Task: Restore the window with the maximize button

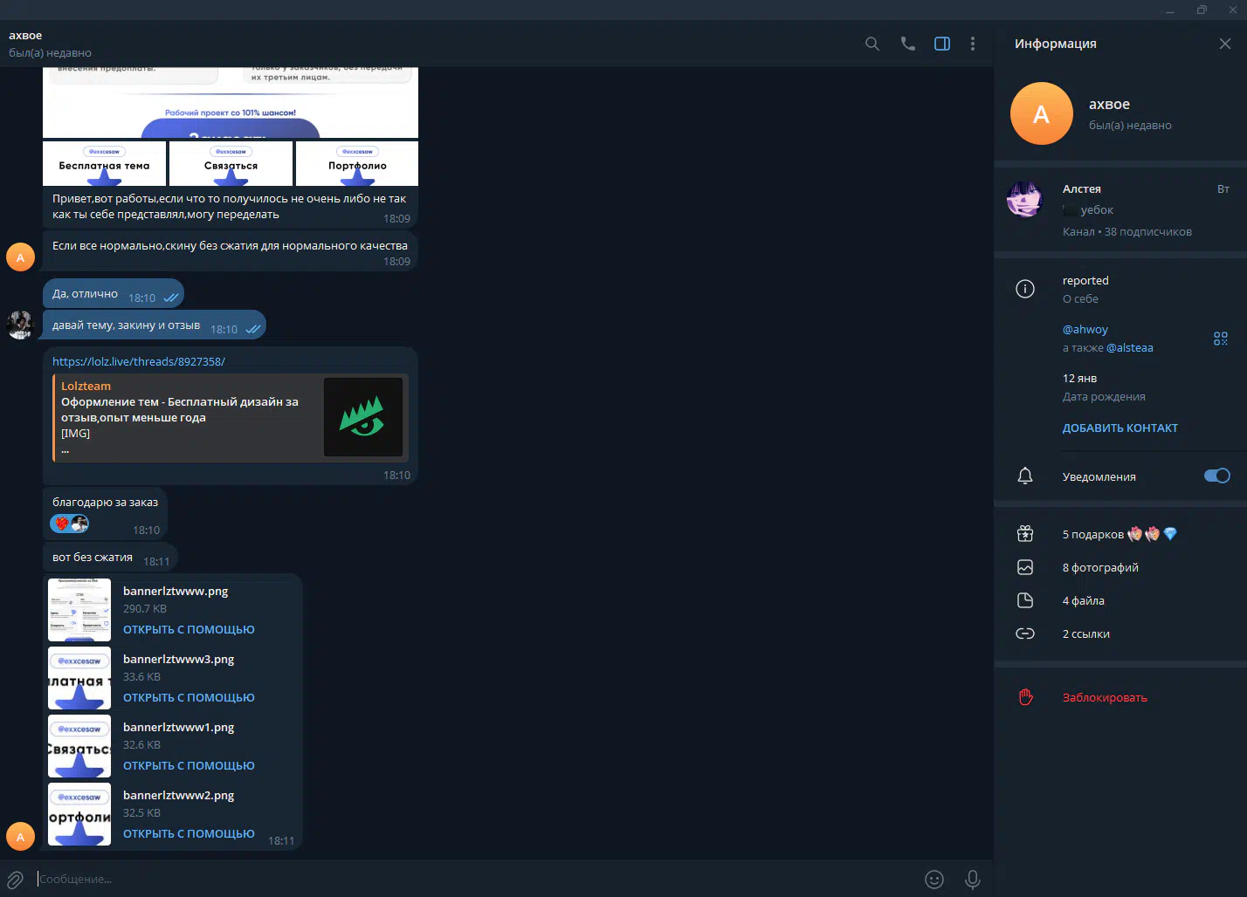Action: click(x=1202, y=10)
